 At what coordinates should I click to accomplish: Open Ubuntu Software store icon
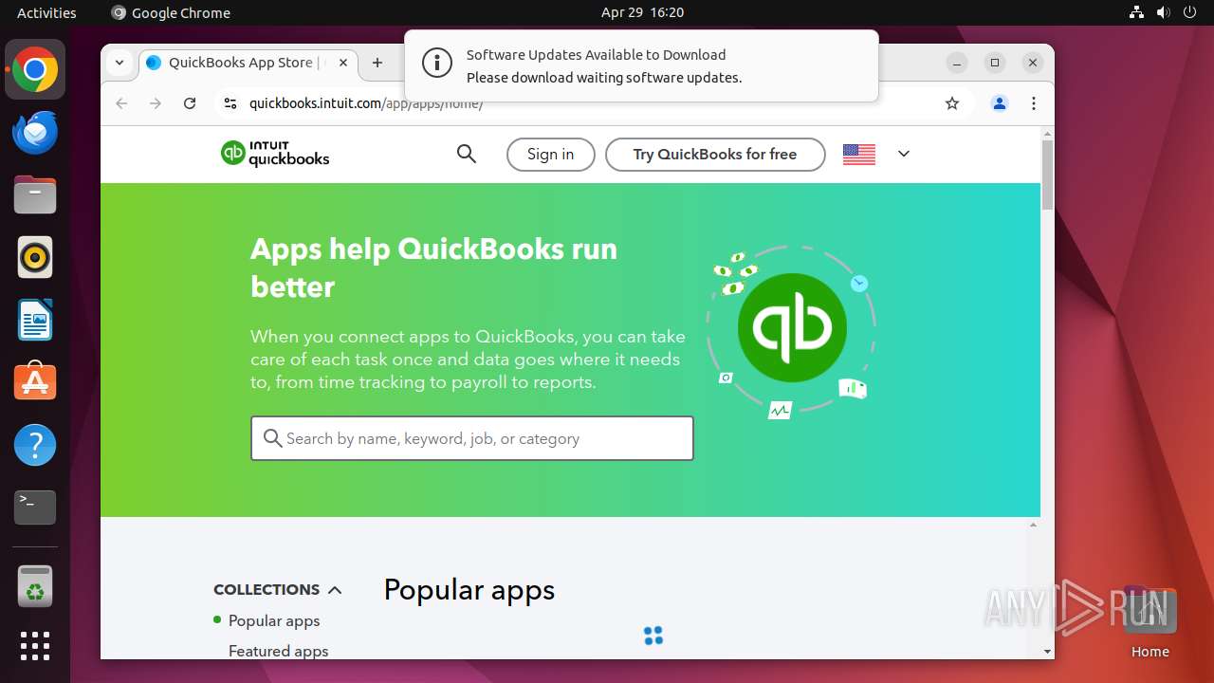pos(35,382)
